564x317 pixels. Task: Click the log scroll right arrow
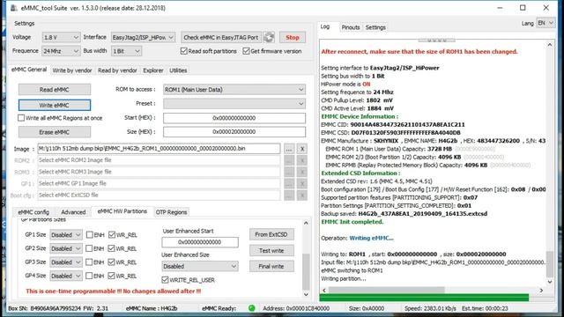point(541,290)
